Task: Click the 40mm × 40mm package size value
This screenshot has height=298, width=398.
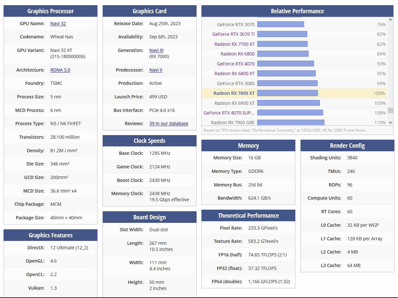Action: (x=66, y=218)
